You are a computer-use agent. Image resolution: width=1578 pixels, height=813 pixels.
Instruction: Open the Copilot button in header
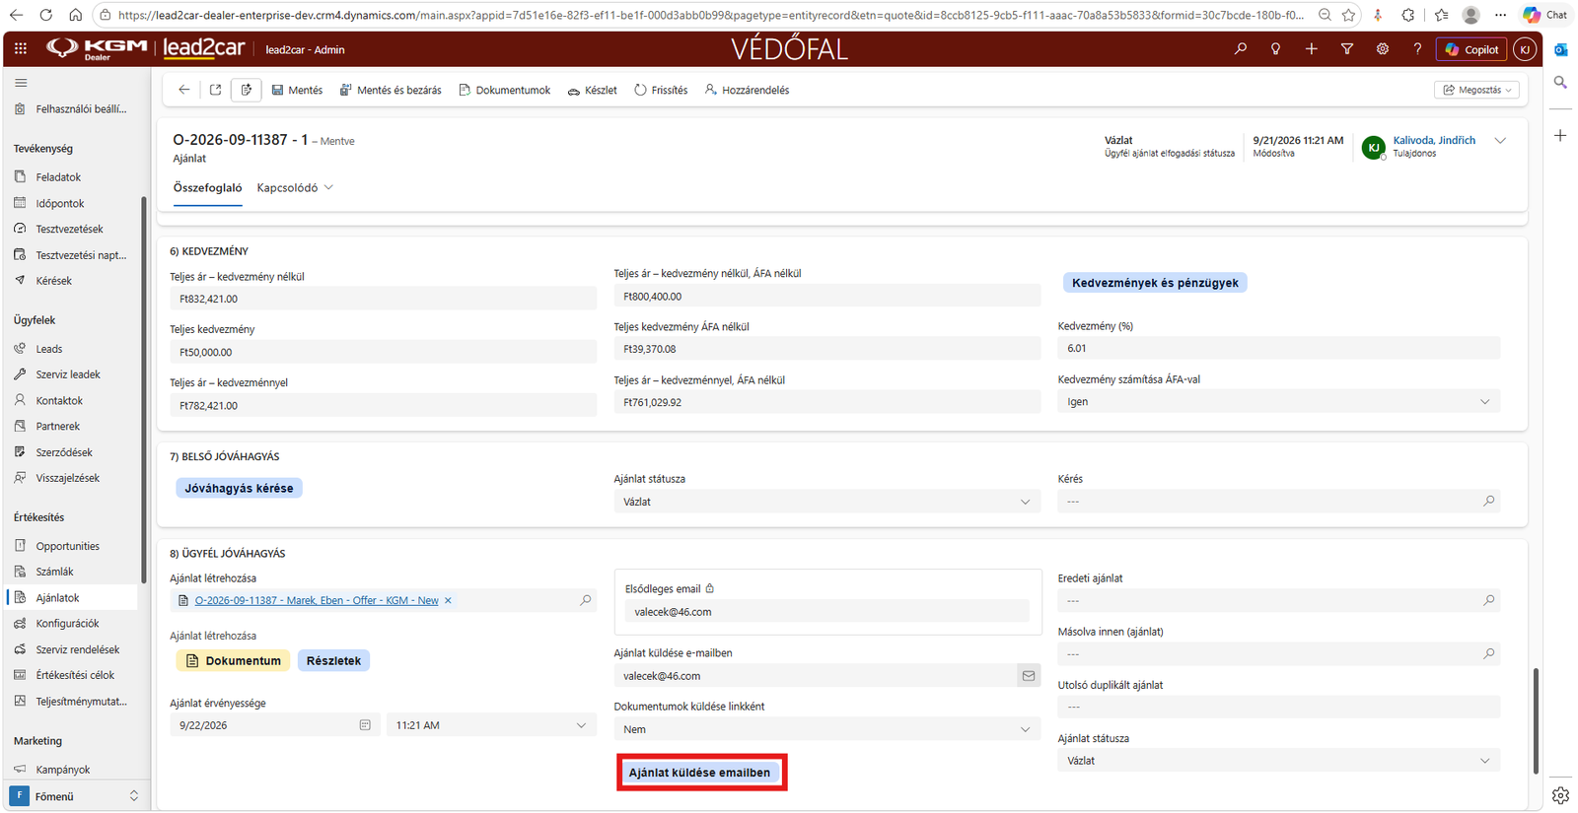[x=1472, y=48]
